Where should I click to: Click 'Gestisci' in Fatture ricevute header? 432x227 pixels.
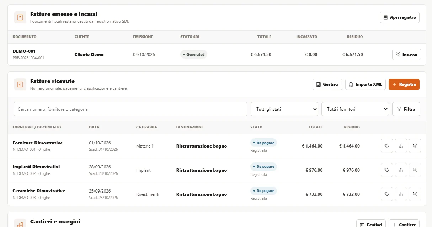point(327,84)
